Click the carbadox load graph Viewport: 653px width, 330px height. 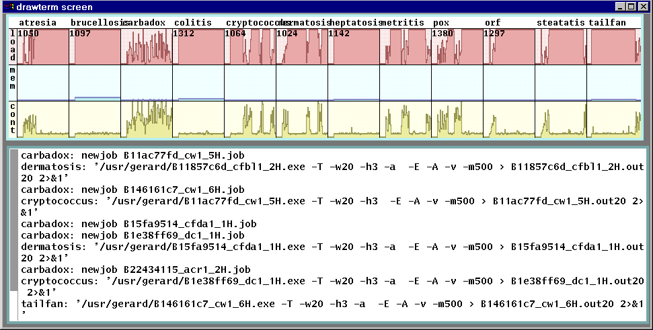coord(147,46)
